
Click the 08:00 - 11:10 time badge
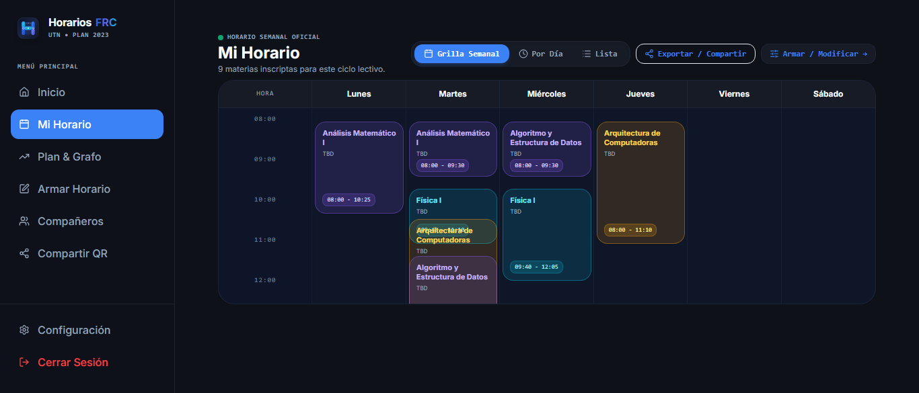tap(630, 230)
